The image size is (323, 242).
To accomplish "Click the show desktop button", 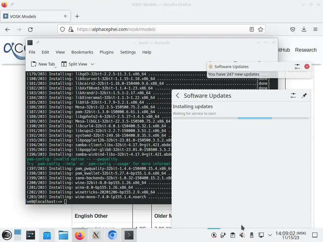I will 315,235.
